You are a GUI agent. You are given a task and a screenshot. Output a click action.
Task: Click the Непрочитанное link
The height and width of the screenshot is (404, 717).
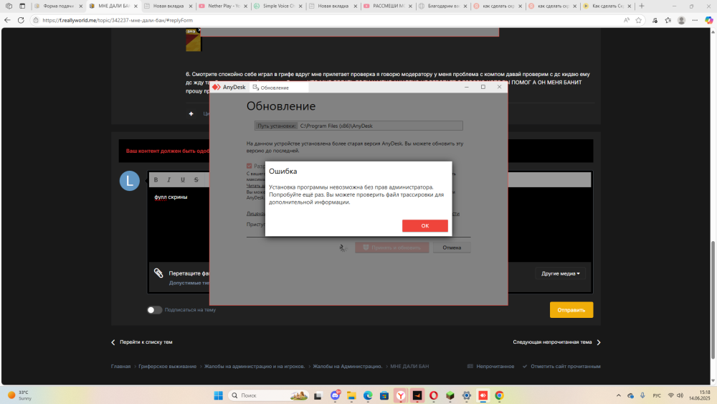click(490, 366)
